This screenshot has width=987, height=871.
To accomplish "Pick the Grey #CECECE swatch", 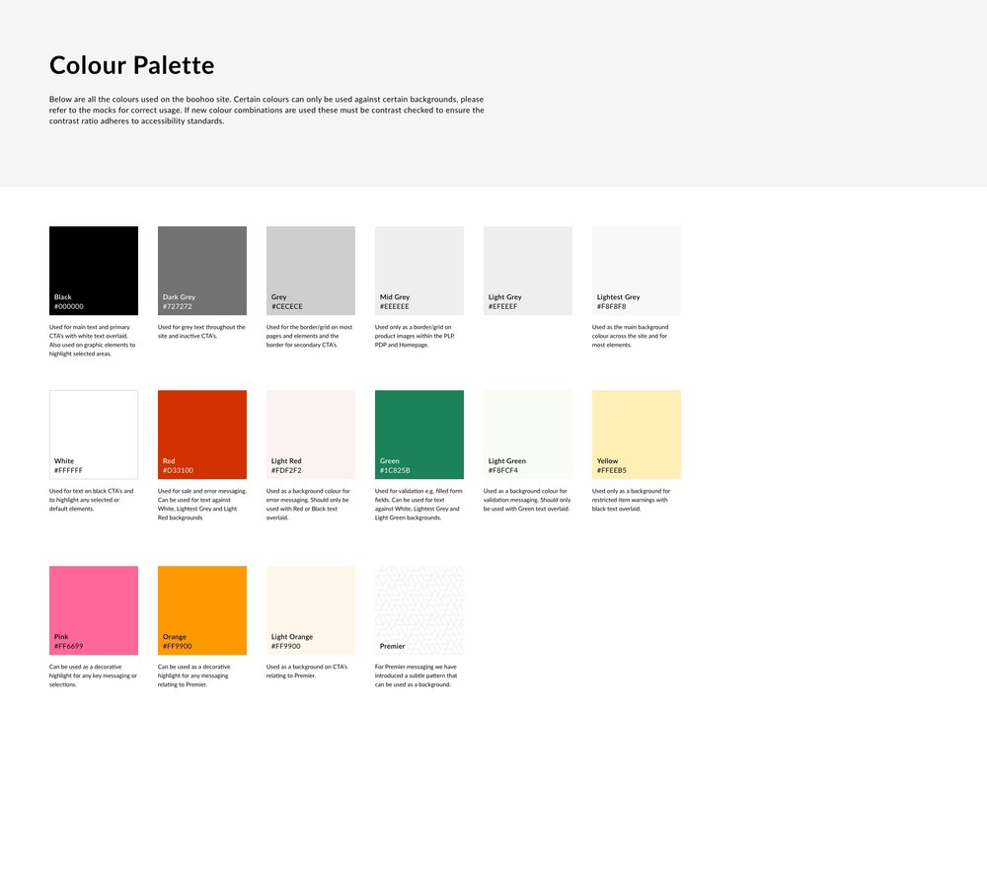I will coord(311,271).
